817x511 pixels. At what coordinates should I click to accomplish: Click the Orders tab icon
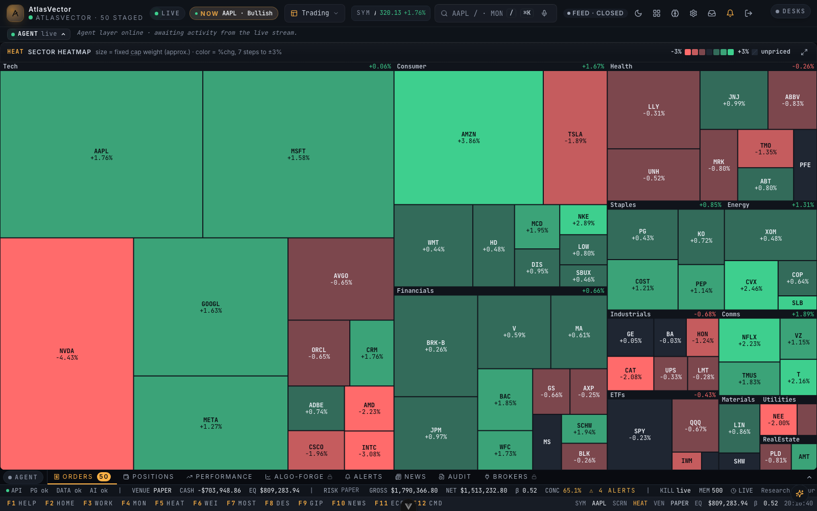[57, 477]
